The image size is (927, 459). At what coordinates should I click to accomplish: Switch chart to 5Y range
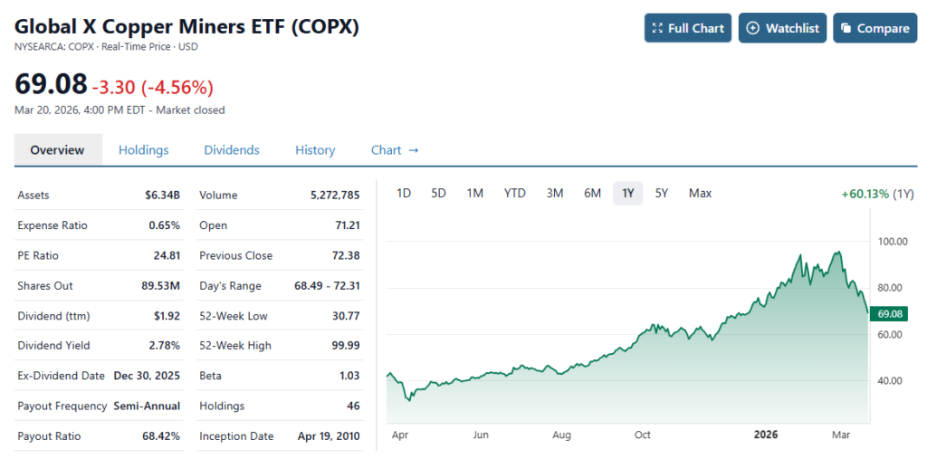(x=662, y=193)
